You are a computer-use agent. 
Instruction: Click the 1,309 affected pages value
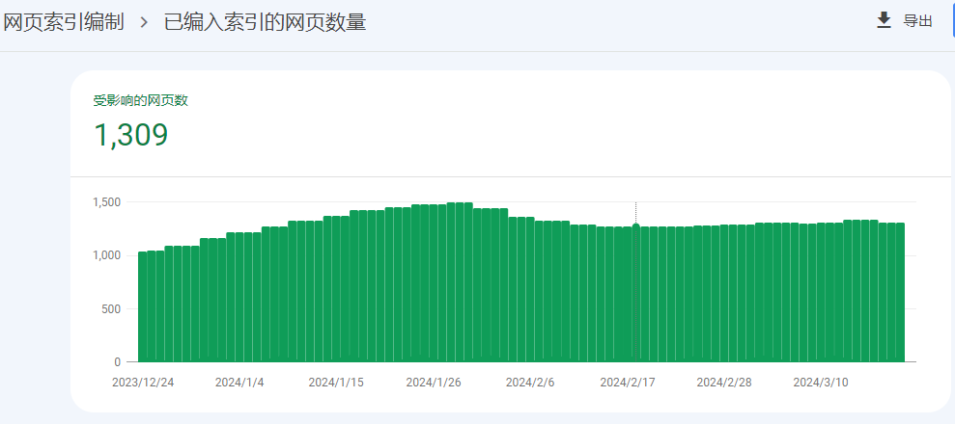(x=131, y=135)
